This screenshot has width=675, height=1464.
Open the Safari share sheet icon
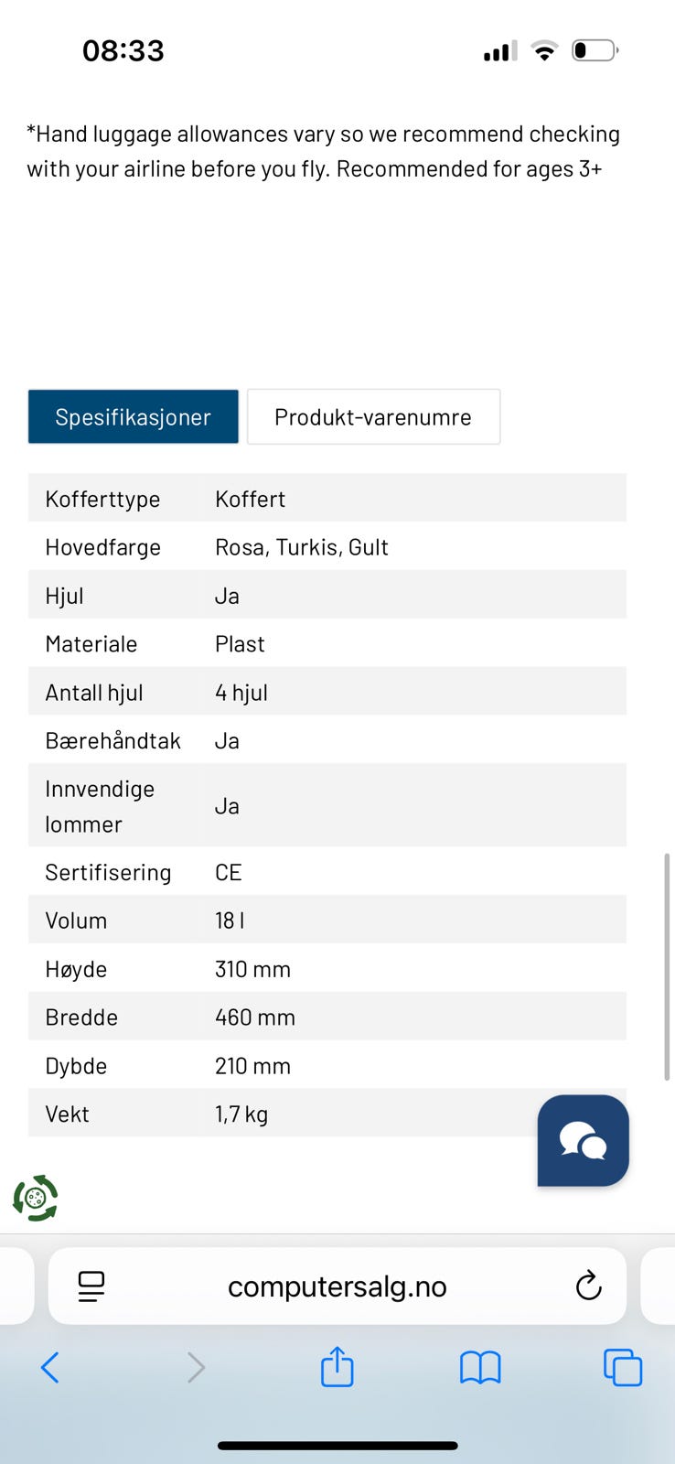click(x=337, y=1367)
